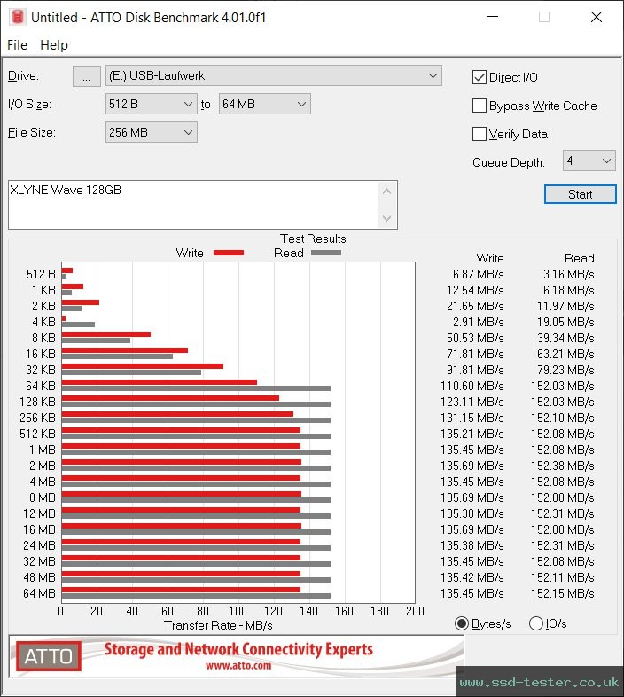Click the 512 B chart row label
This screenshot has height=697, width=624.
point(41,274)
